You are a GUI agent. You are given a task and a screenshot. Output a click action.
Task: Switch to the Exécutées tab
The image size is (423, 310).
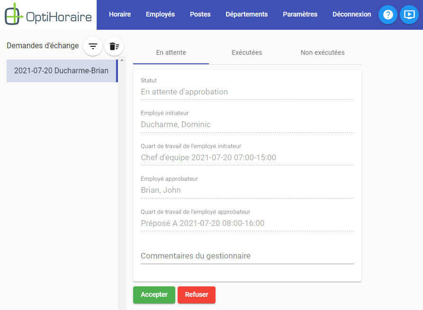(x=247, y=53)
